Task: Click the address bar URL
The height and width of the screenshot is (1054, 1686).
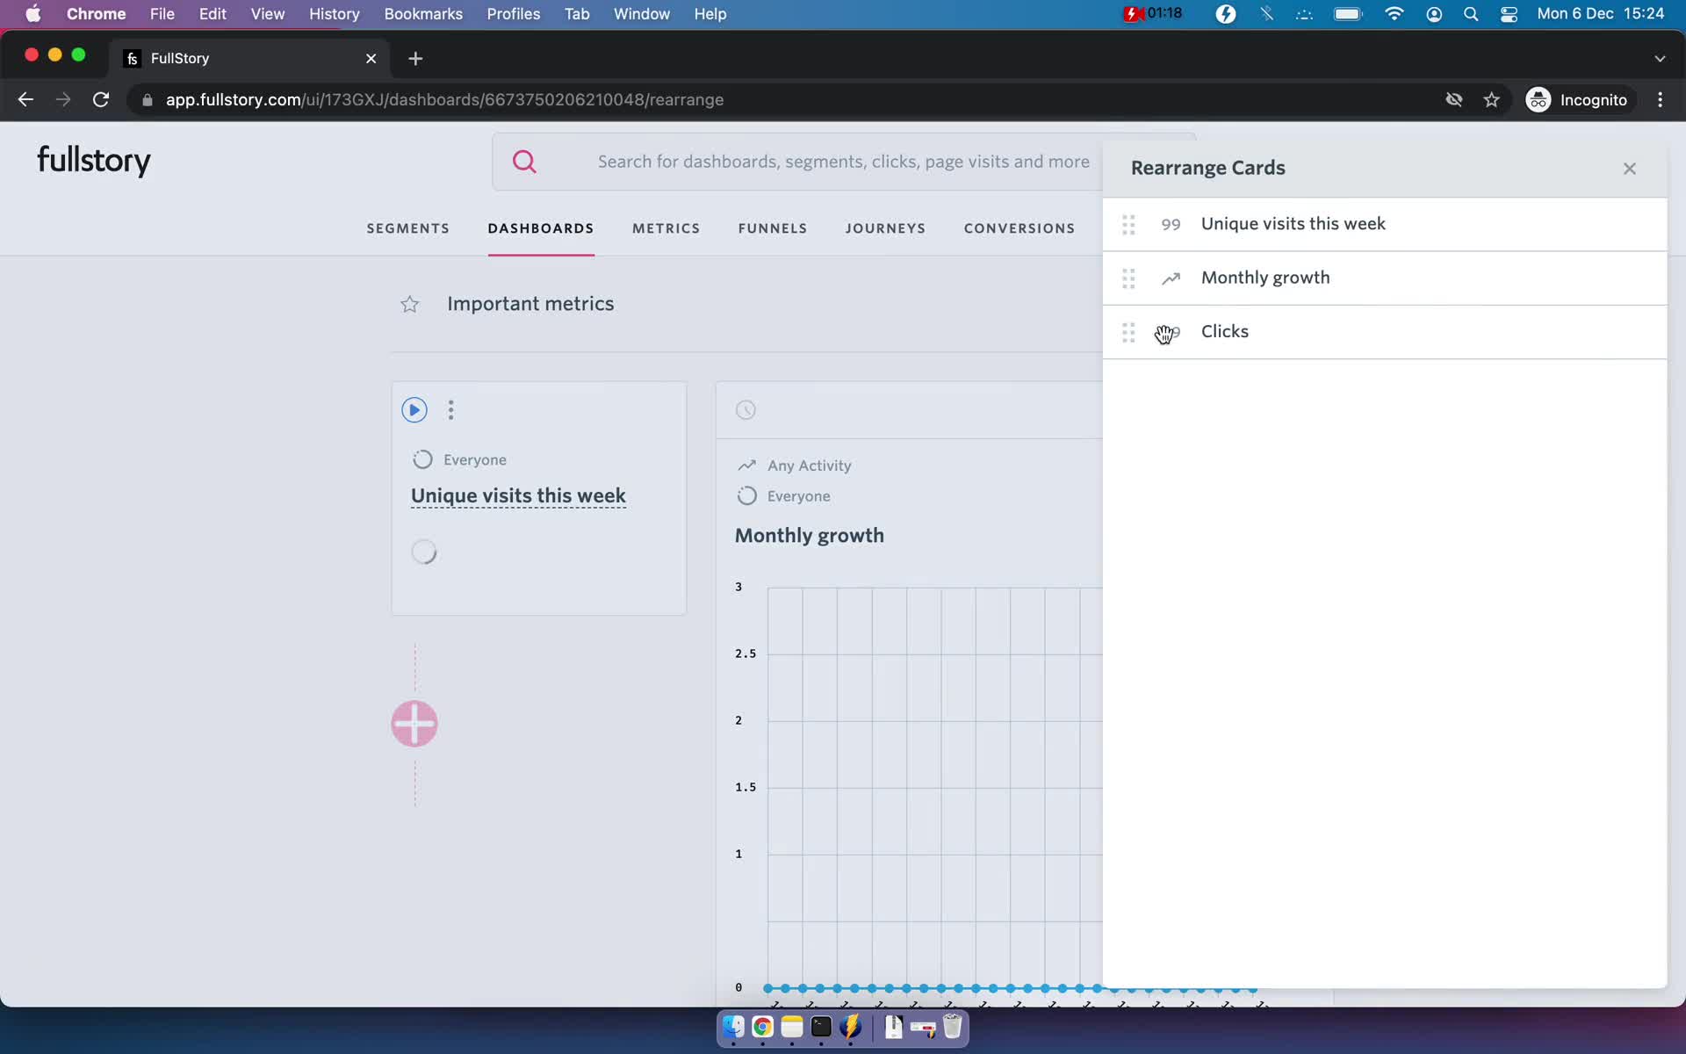Action: pos(444,100)
